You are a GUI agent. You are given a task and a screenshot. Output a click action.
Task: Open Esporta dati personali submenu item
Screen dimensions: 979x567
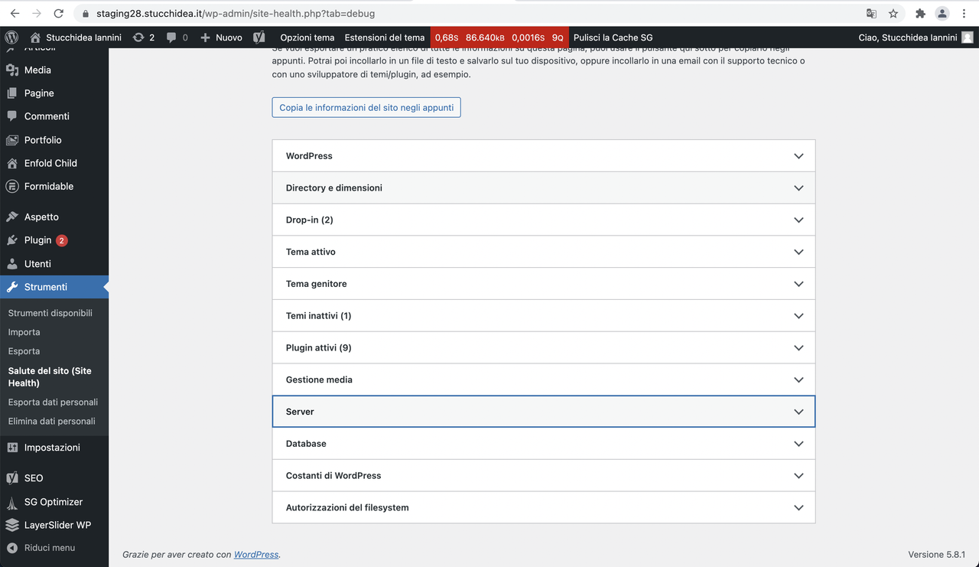[x=53, y=402]
